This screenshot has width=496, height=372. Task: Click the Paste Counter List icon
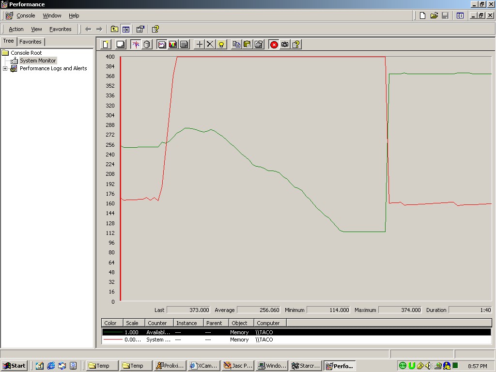click(248, 44)
